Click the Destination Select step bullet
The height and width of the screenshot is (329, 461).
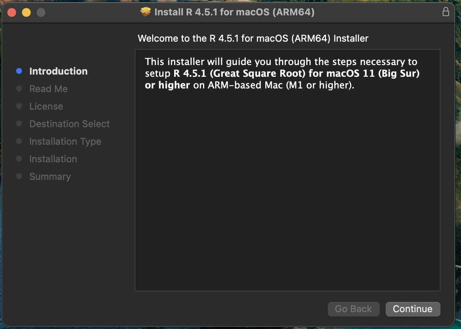[19, 124]
